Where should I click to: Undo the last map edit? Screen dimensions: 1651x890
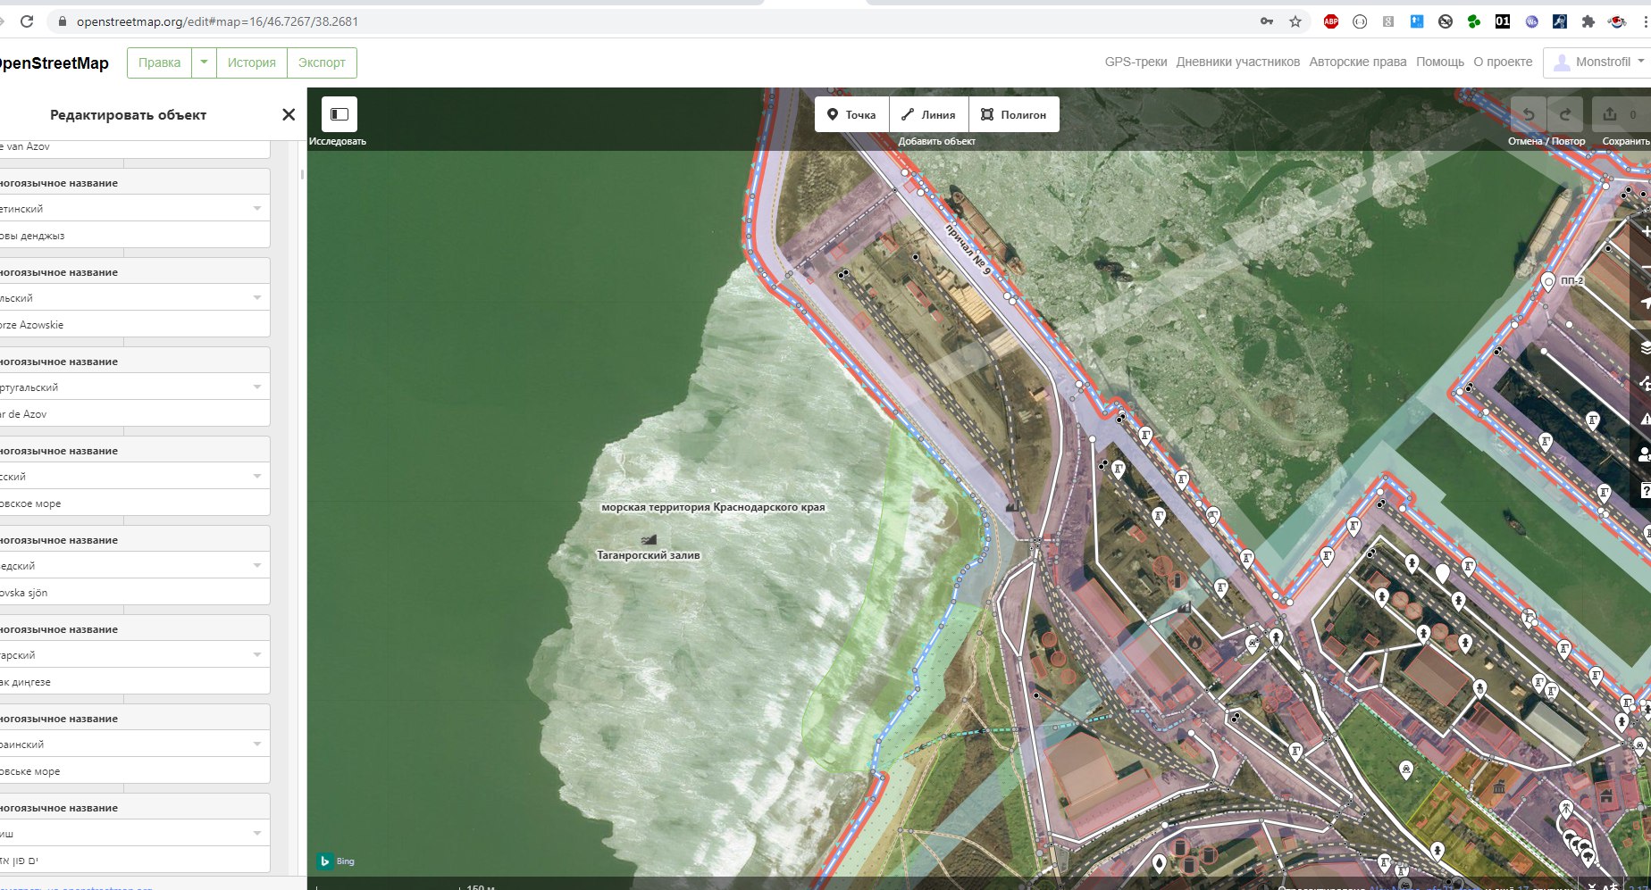[x=1529, y=114]
